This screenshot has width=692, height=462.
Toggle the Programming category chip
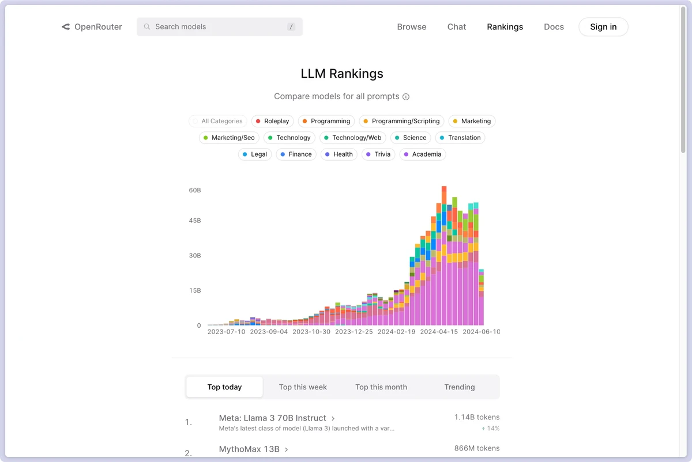pos(326,121)
